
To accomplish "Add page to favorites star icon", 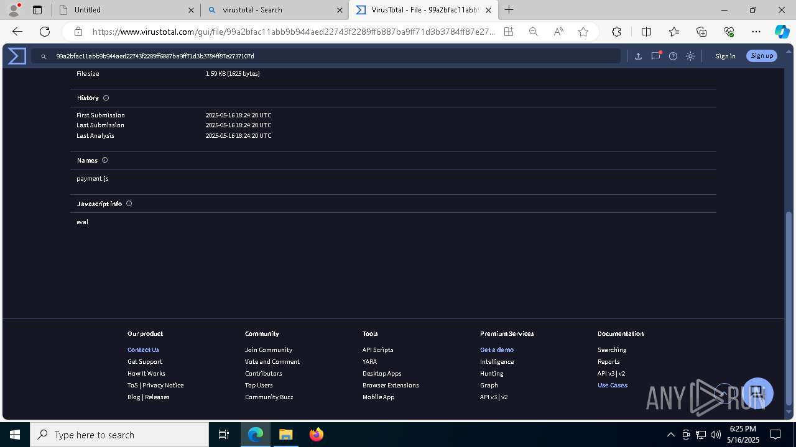I will (x=583, y=32).
